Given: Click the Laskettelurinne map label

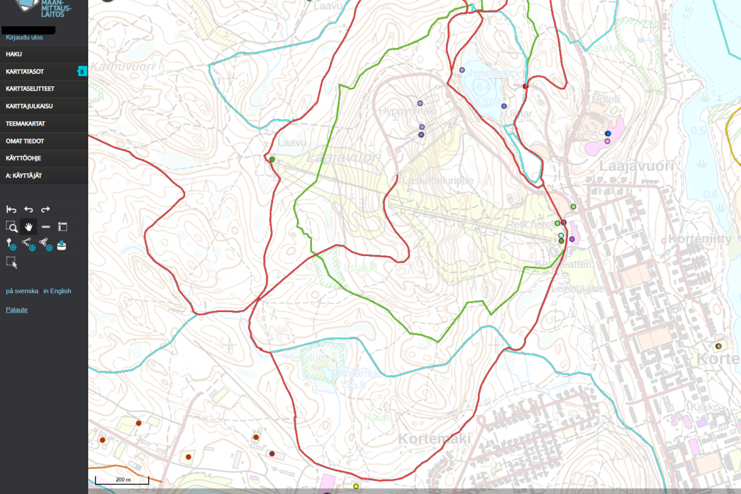Looking at the screenshot, I should point(438,181).
